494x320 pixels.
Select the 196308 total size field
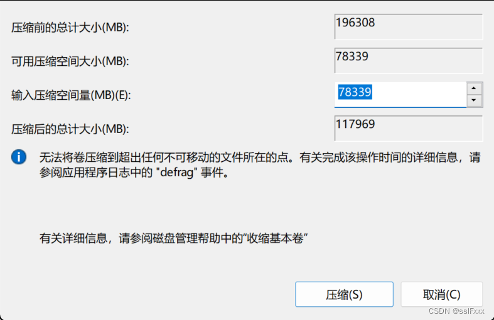pos(408,27)
